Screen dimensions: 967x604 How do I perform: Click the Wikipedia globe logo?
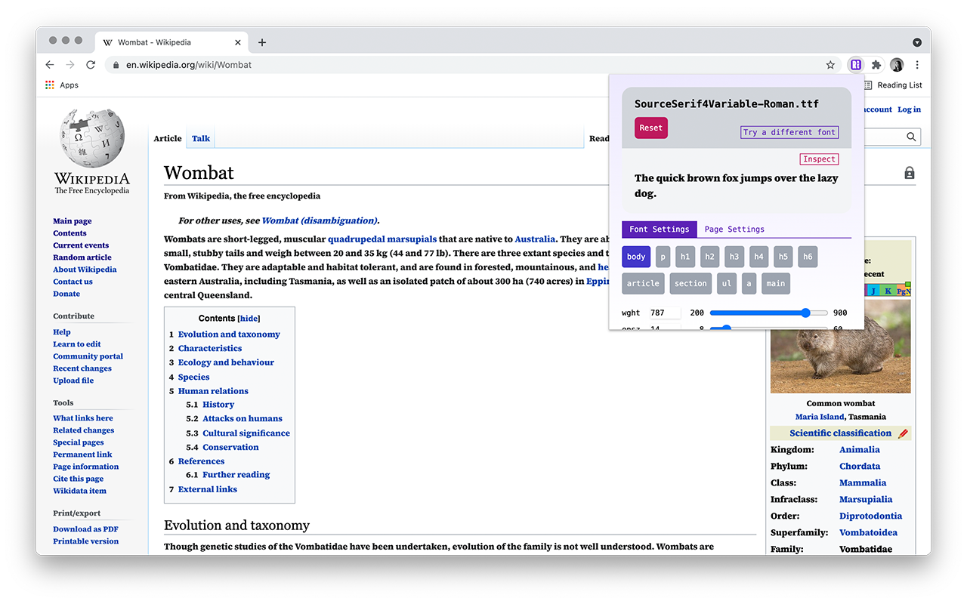pyautogui.click(x=91, y=137)
